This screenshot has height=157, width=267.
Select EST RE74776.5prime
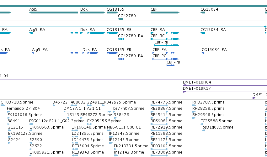[159, 105]
